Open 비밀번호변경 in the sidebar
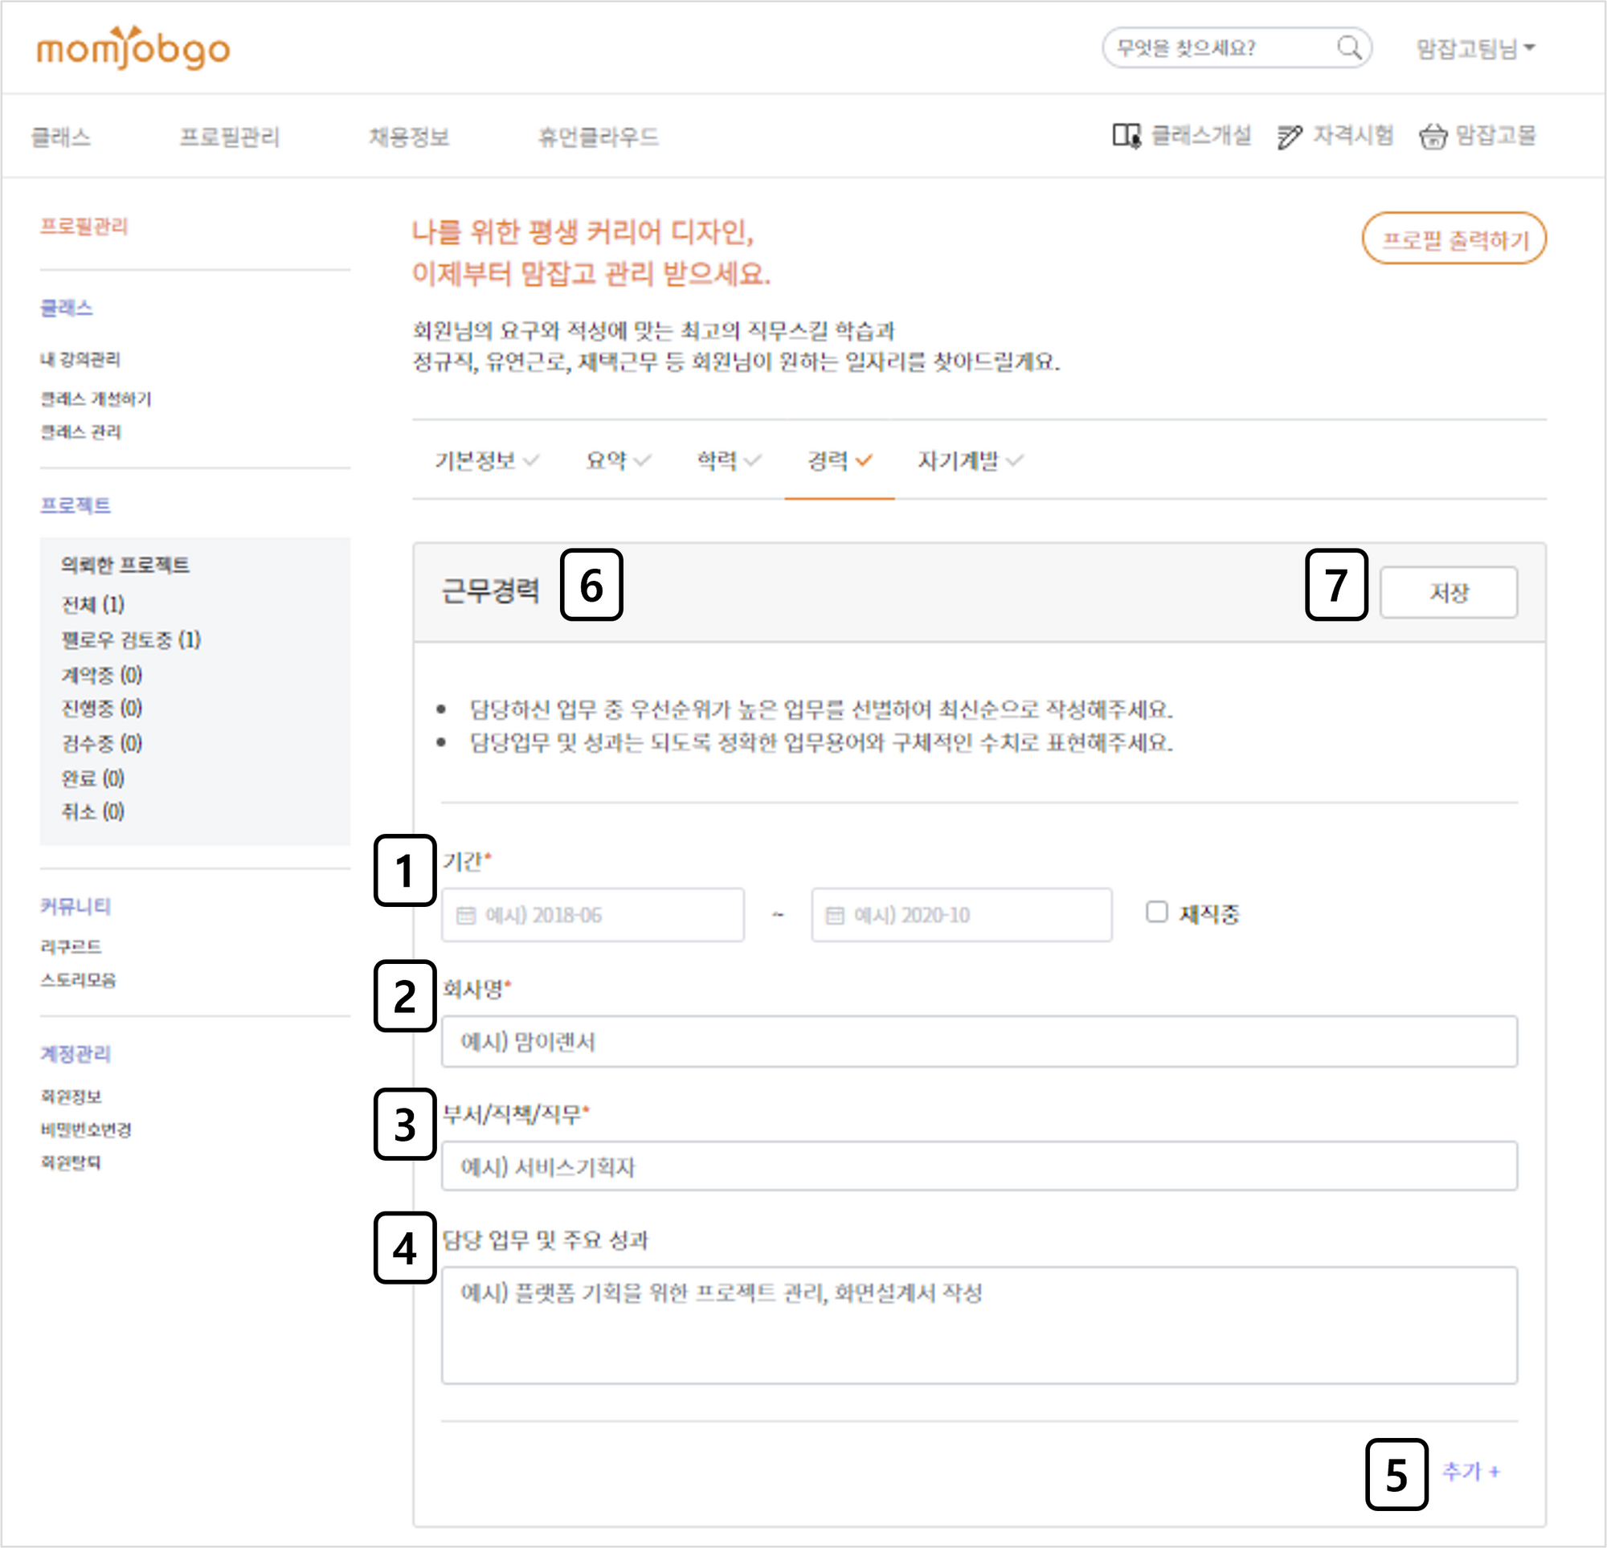Image resolution: width=1607 pixels, height=1548 pixels. (86, 1129)
